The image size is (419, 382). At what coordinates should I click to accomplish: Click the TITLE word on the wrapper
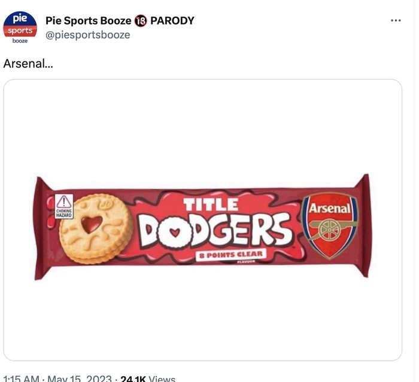[211, 204]
